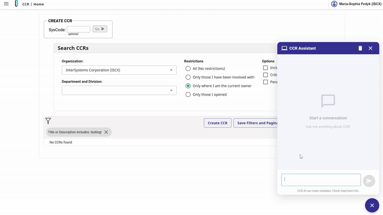383x215 pixels.
Task: Open the hamburger navigation menu
Action: click(6, 4)
